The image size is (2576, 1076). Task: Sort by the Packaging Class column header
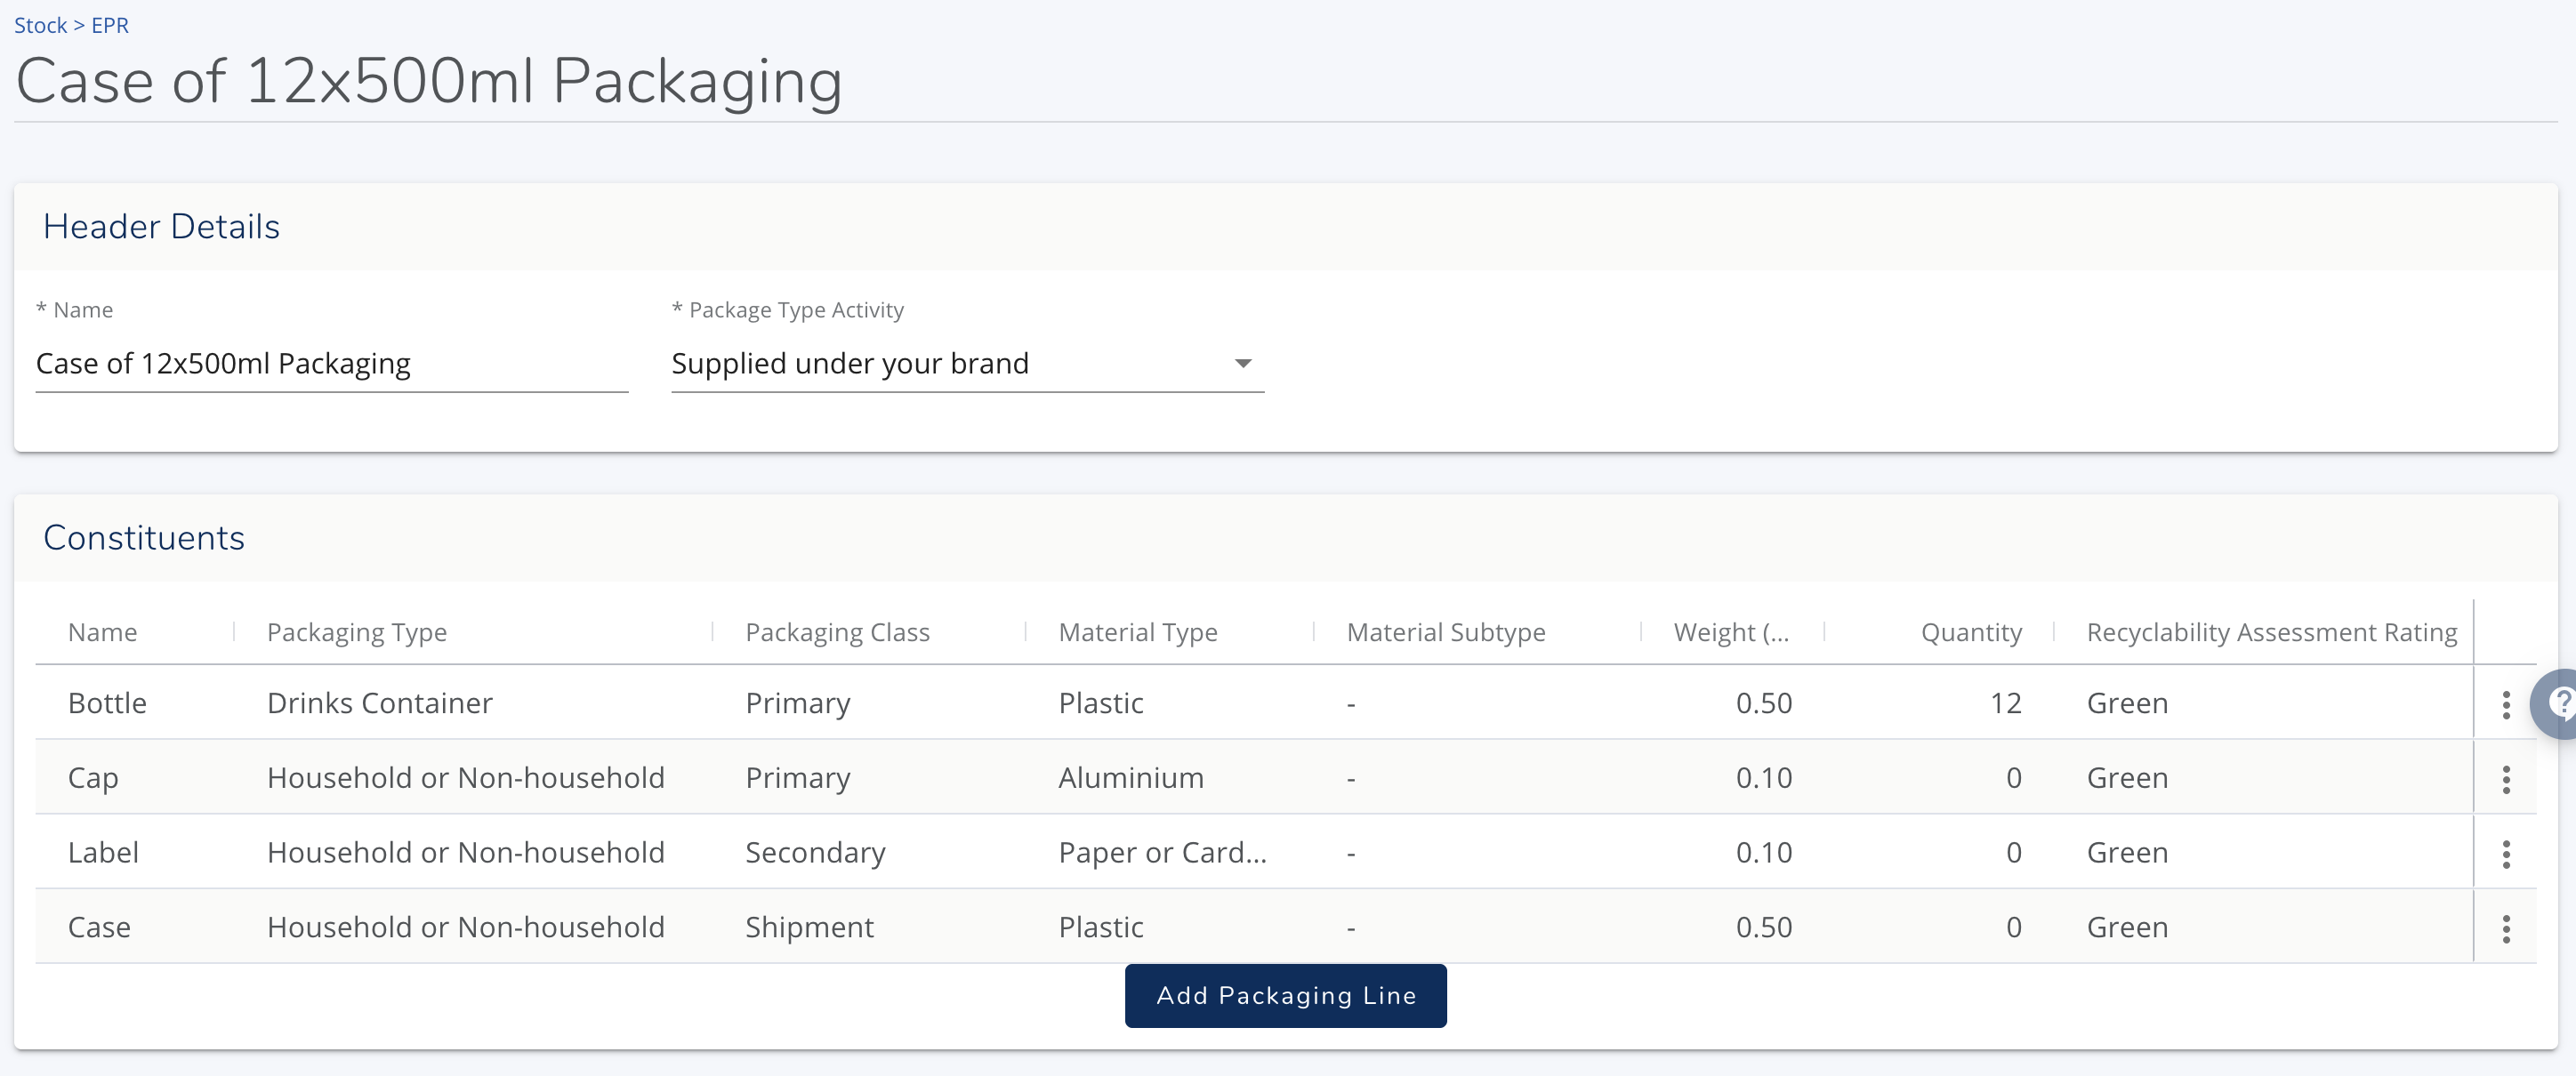(837, 632)
